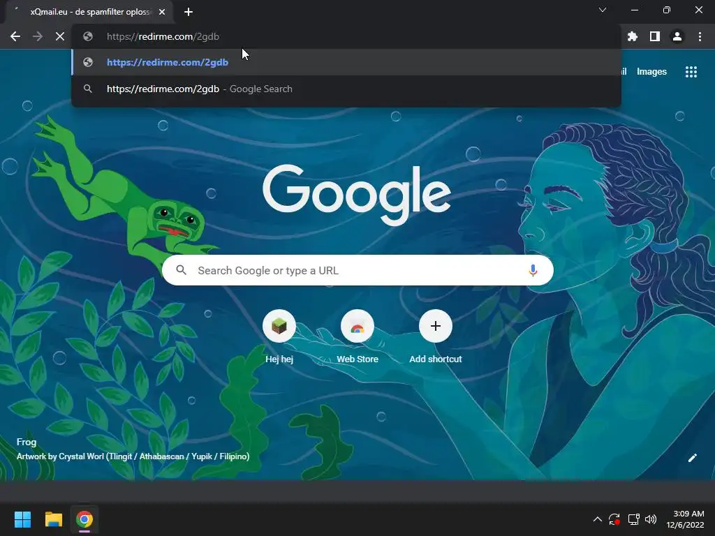Open File Explorer from the taskbar

(x=53, y=519)
